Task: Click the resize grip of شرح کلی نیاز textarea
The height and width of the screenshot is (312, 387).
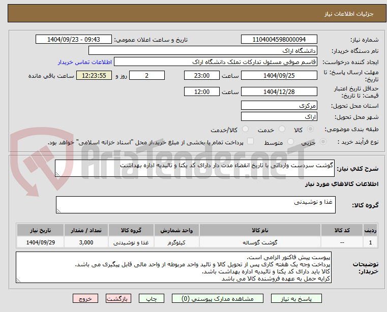Action: 57,174
